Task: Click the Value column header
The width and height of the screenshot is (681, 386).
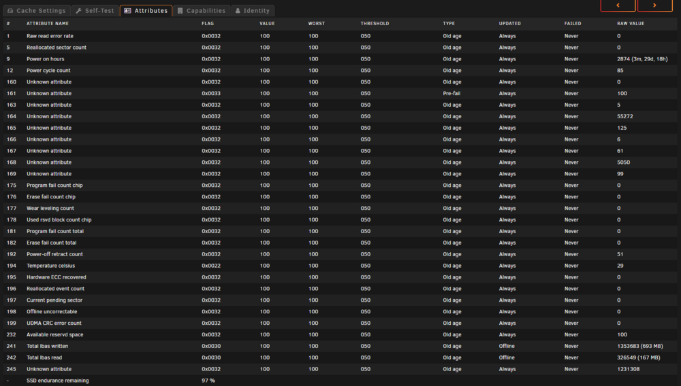Action: pos(267,23)
